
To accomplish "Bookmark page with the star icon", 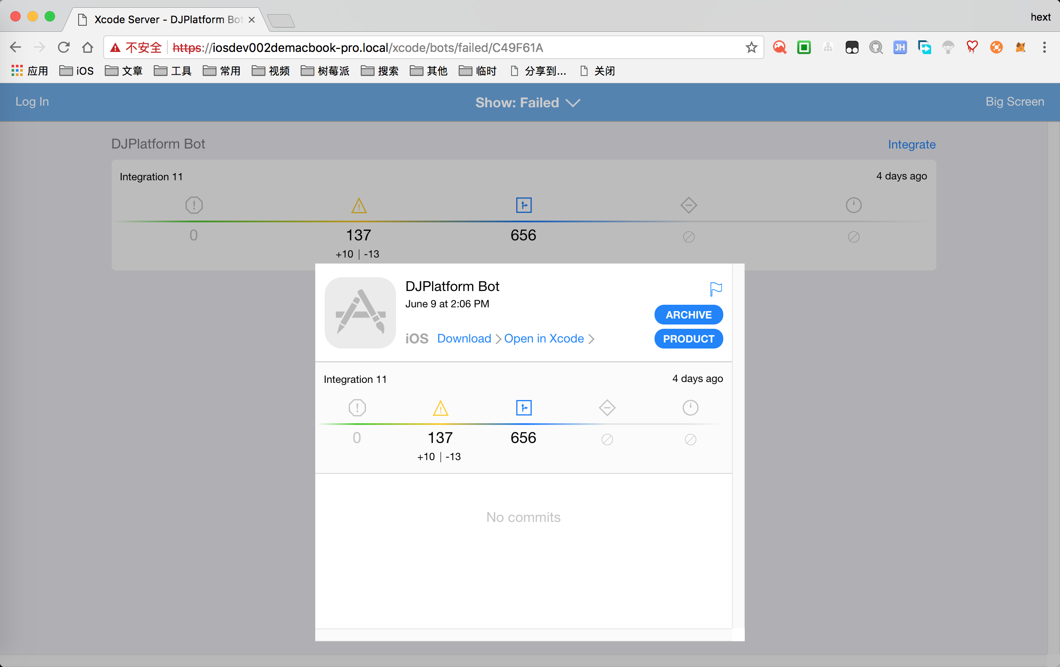I will coord(751,48).
